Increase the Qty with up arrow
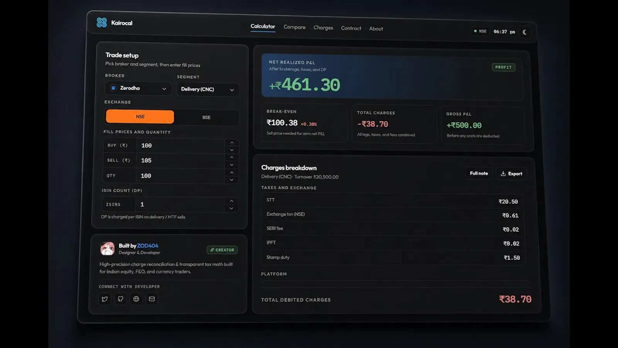 click(x=232, y=172)
